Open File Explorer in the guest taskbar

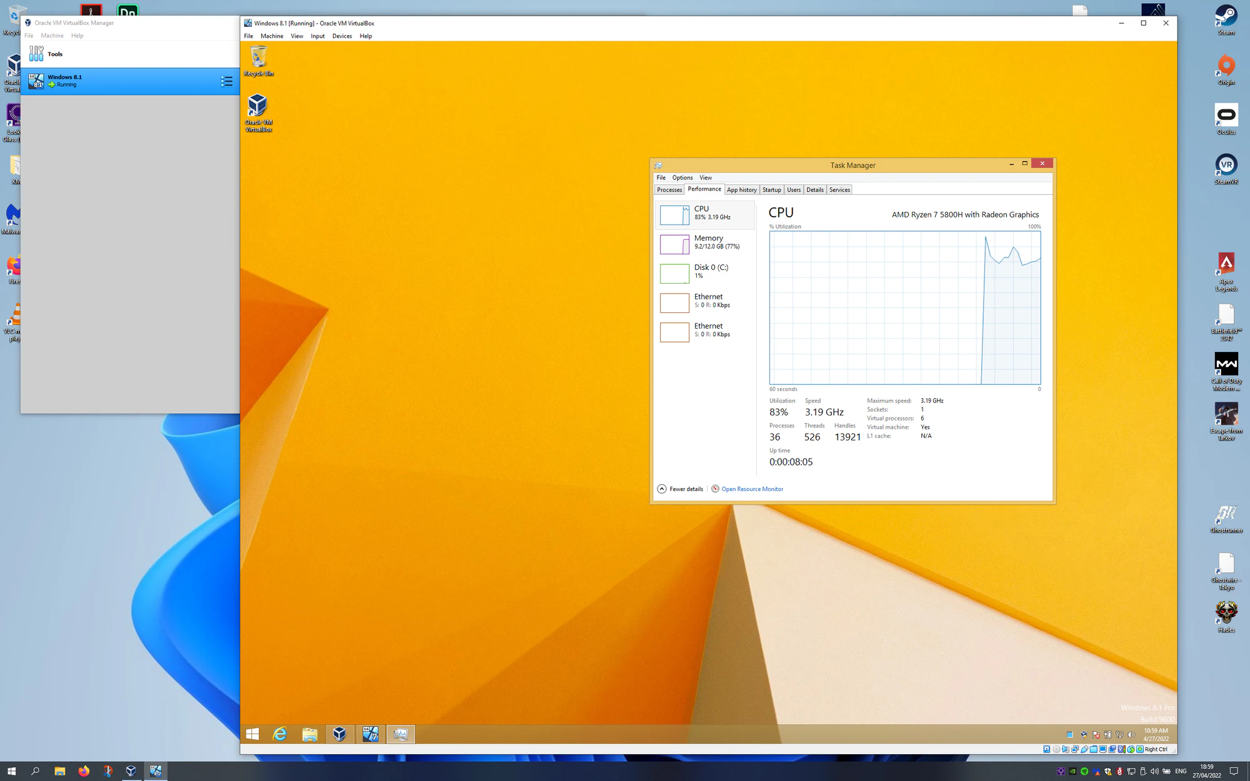309,734
